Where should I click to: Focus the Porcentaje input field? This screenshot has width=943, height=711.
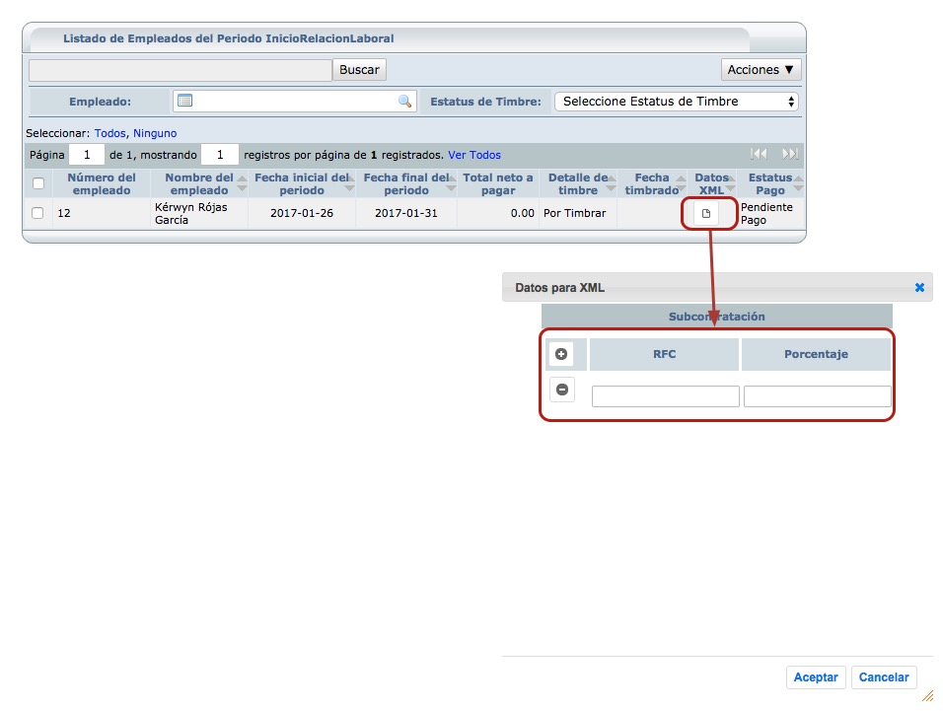coord(818,396)
